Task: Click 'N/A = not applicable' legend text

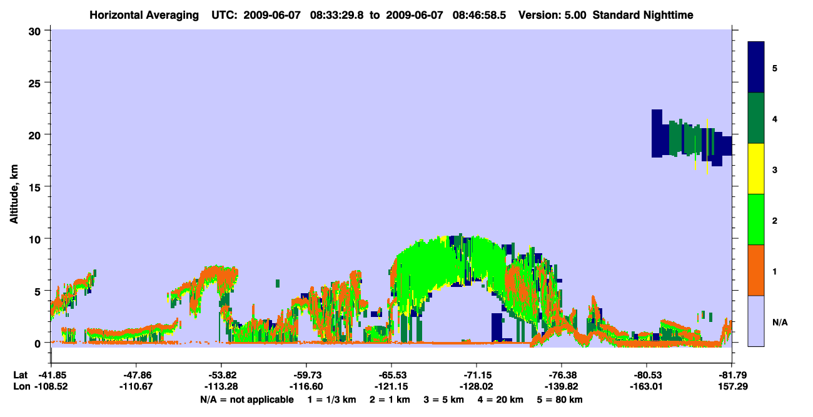Action: point(247,399)
